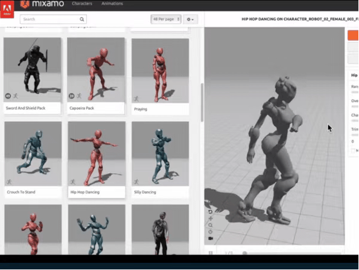The width and height of the screenshot is (359, 270).
Task: Click the power icon in the viewport
Action: [x=211, y=232]
